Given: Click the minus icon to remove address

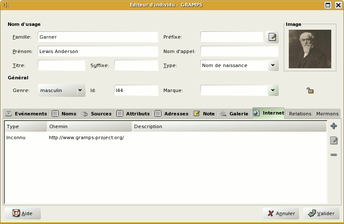Looking at the screenshot, I should click(x=334, y=155).
